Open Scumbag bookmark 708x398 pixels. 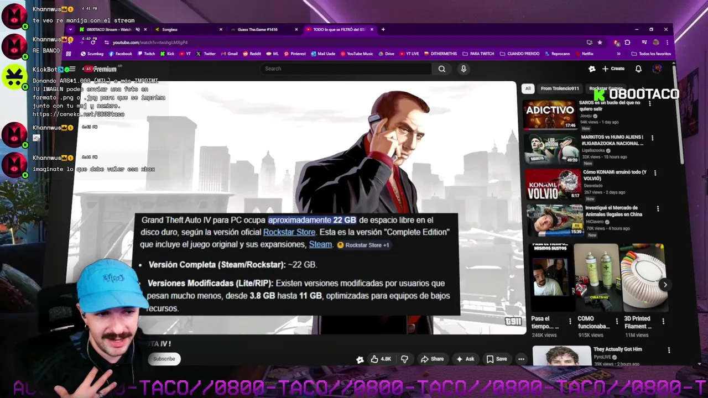pyautogui.click(x=92, y=54)
